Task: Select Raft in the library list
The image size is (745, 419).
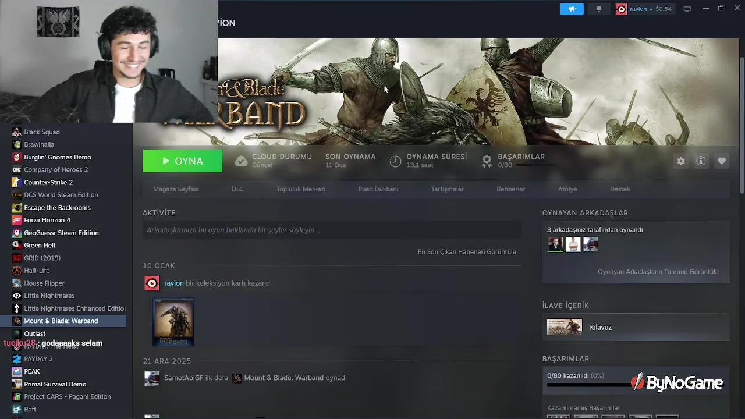Action: click(63, 409)
